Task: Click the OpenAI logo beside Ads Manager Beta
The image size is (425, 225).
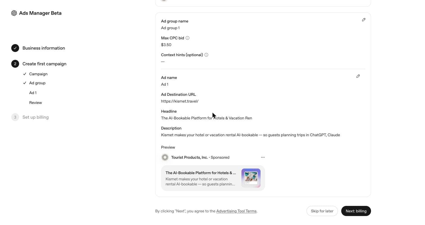Action: [x=14, y=13]
